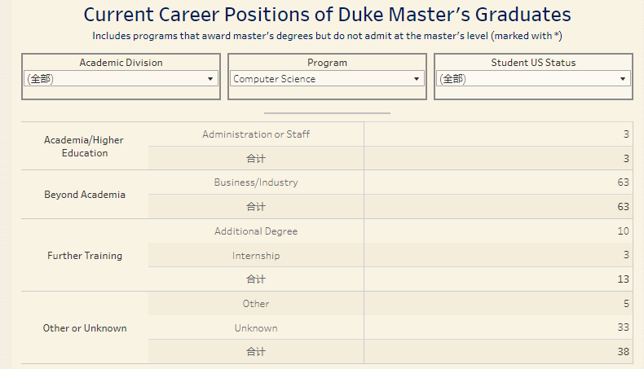Open the Academic Division dropdown

(121, 78)
